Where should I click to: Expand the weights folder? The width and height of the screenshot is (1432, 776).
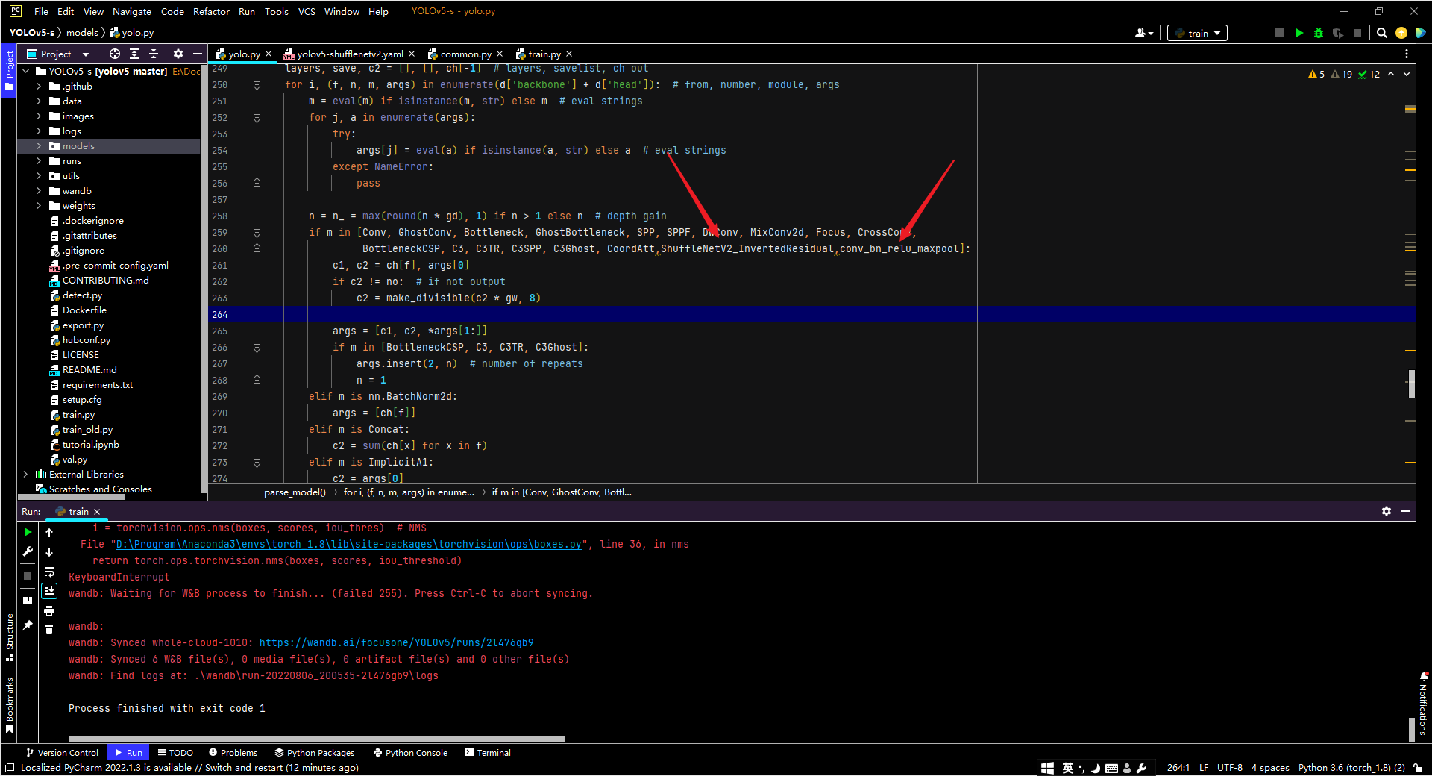pyautogui.click(x=39, y=206)
